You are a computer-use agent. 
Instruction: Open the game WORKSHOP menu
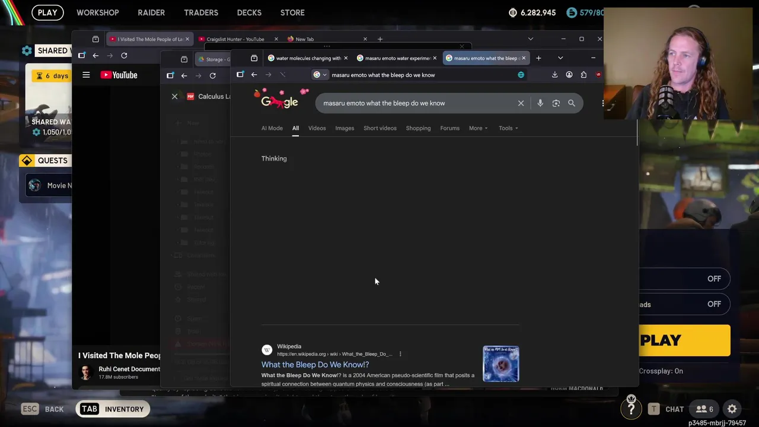click(98, 12)
